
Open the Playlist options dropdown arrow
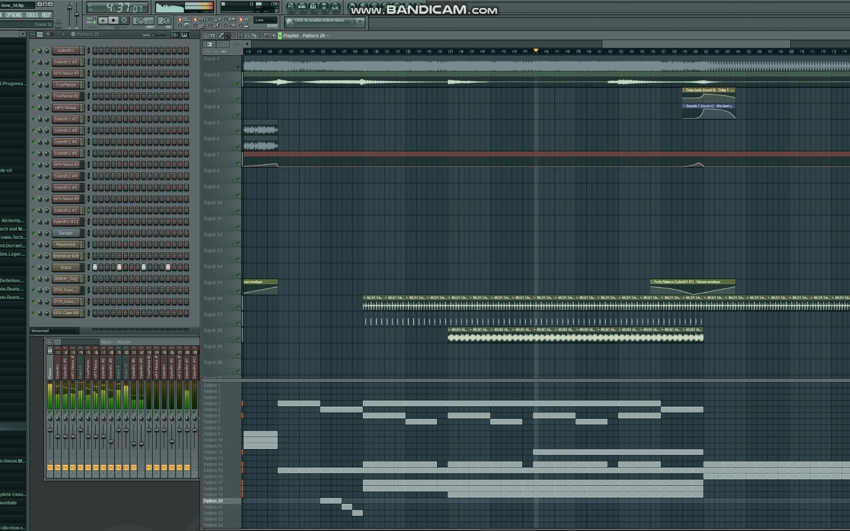206,36
